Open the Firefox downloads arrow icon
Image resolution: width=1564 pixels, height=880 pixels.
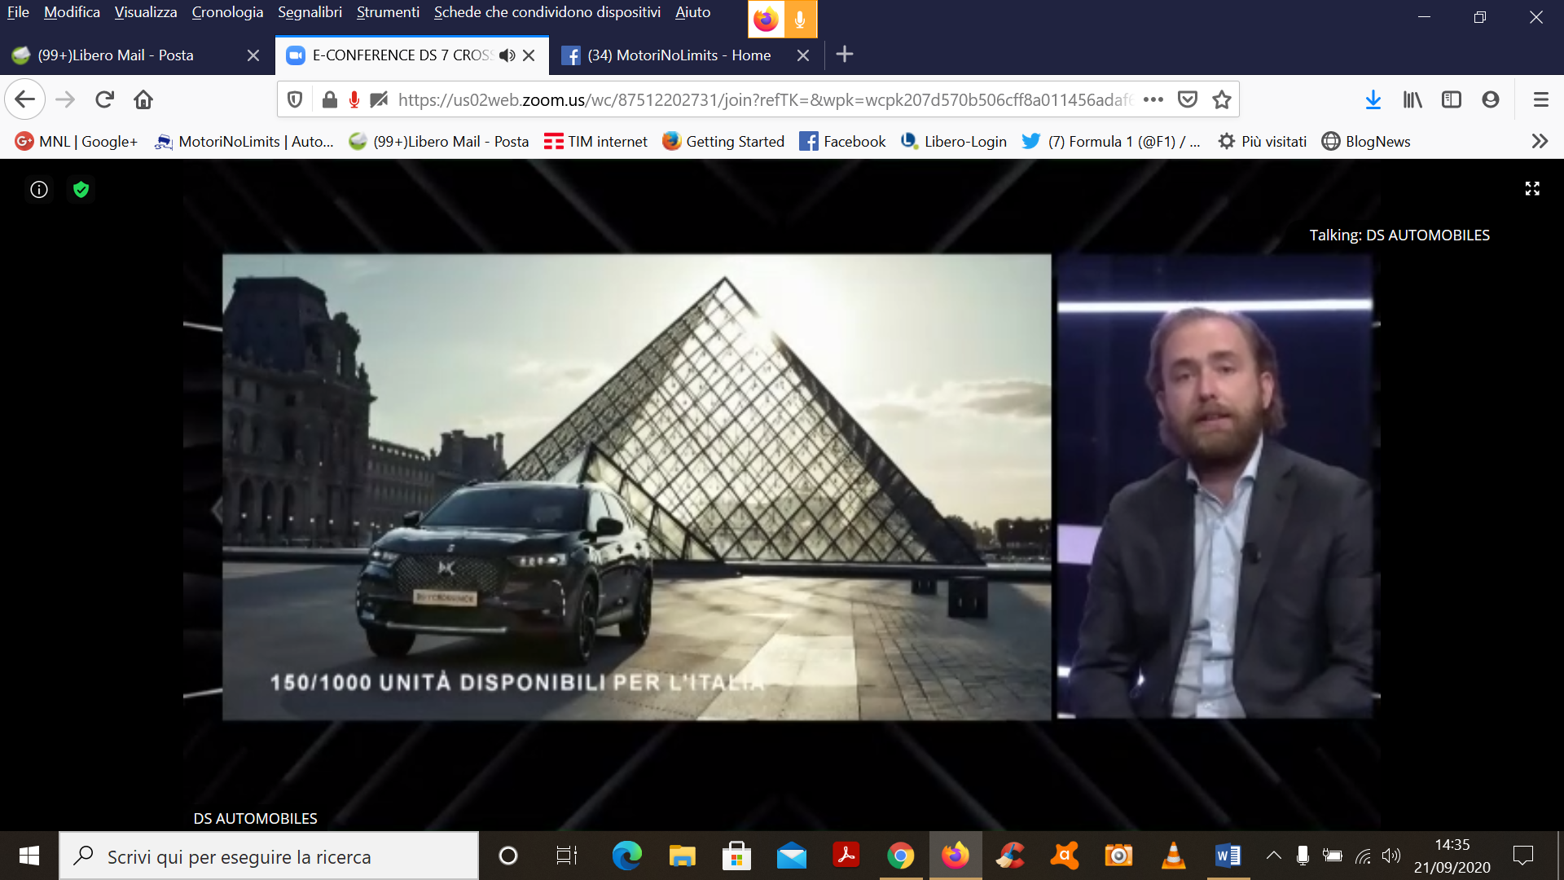coord(1373,99)
